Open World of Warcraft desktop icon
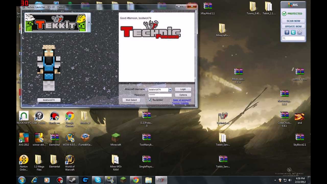 69,160
